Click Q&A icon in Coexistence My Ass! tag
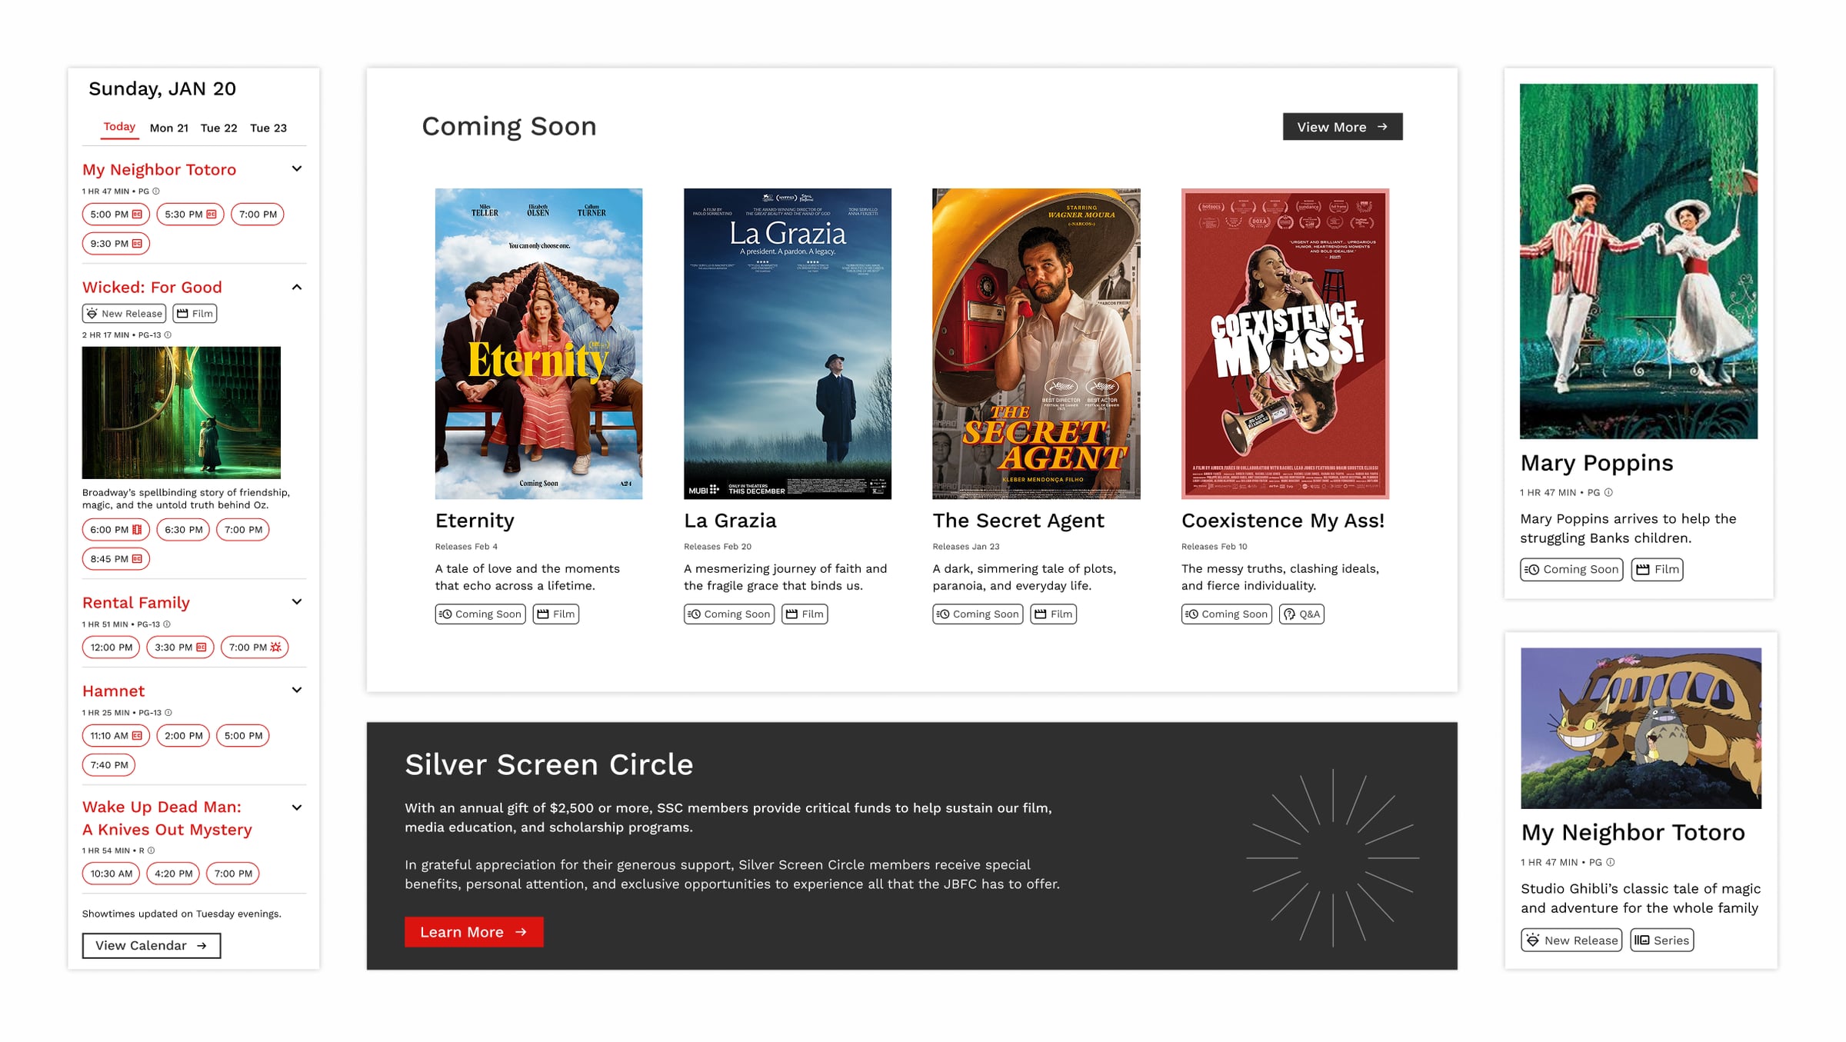 click(x=1290, y=614)
